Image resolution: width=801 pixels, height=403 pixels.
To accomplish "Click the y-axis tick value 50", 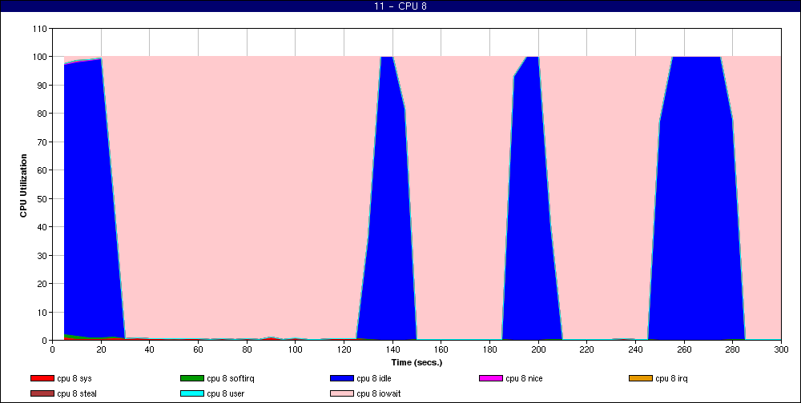I will [43, 198].
